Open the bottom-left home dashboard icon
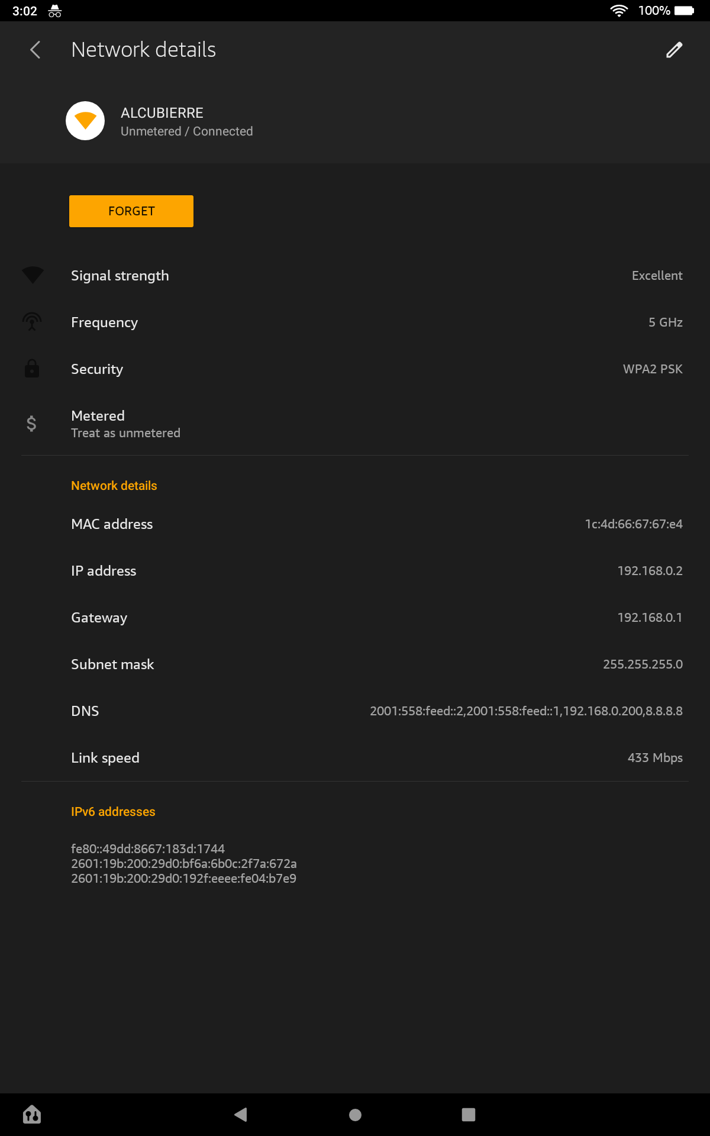Viewport: 710px width, 1136px height. [x=32, y=1115]
